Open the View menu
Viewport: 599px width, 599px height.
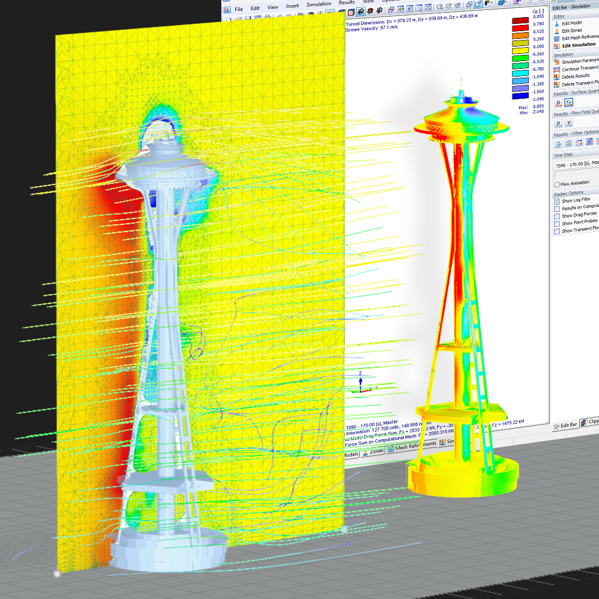(x=273, y=7)
